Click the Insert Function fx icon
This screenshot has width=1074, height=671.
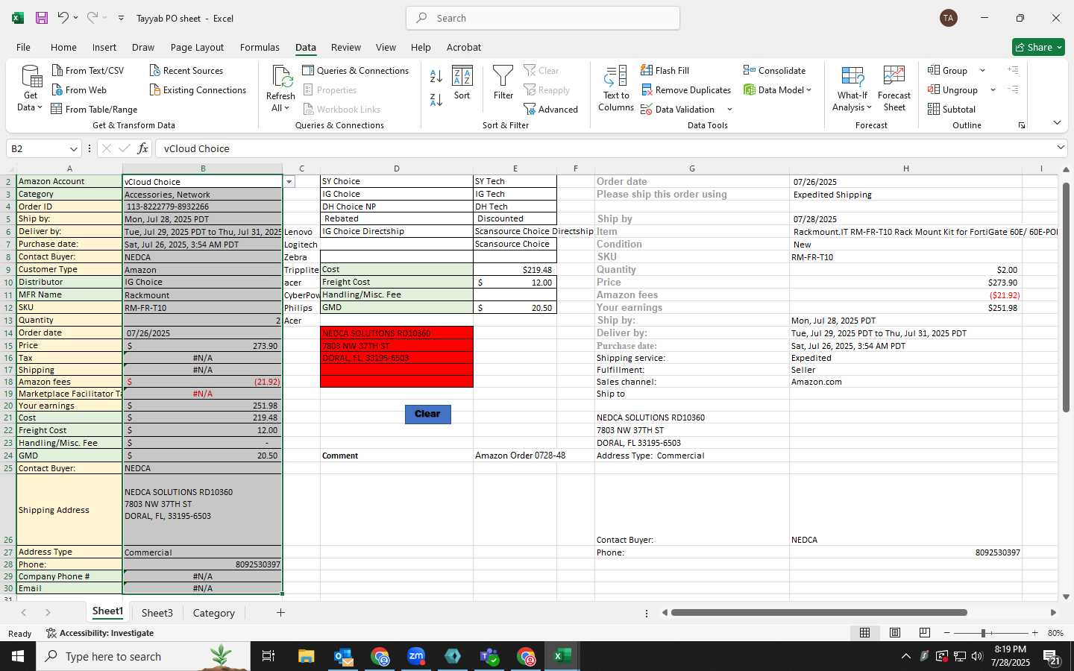click(142, 148)
